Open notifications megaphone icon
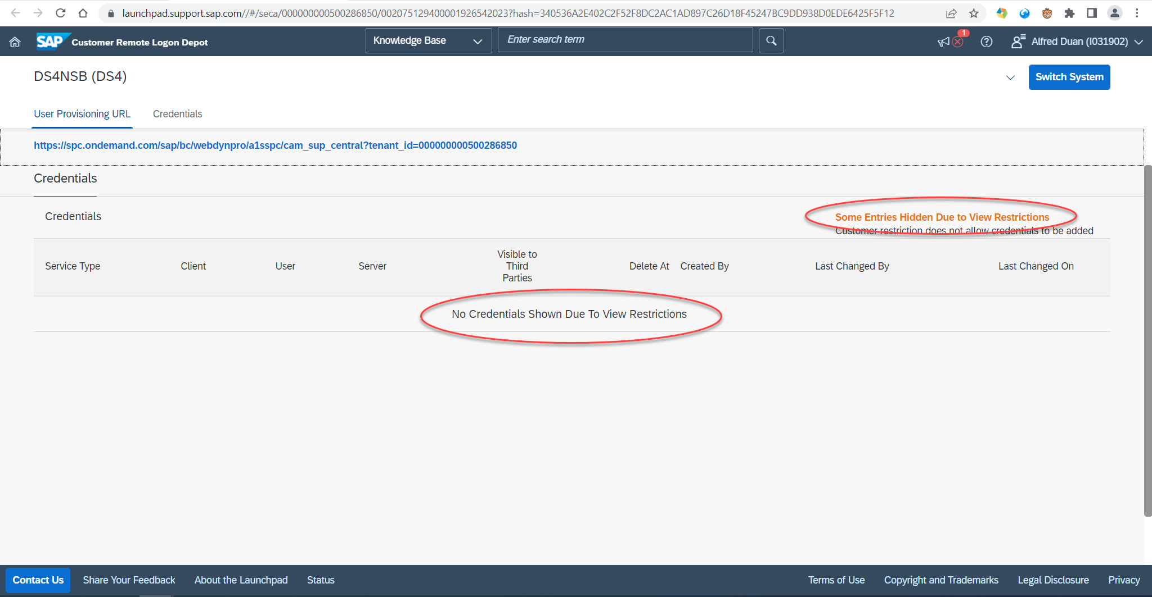The image size is (1152, 597). 943,42
